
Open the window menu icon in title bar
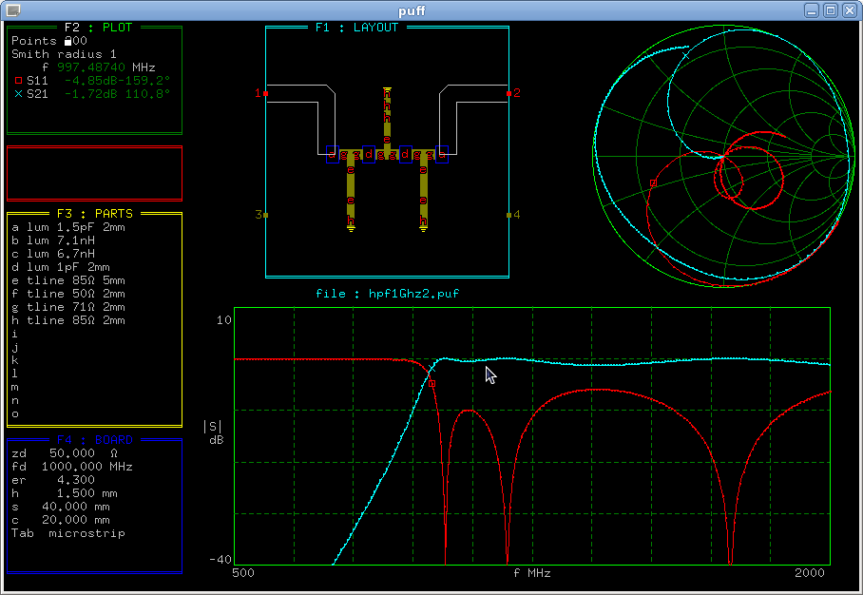point(12,10)
